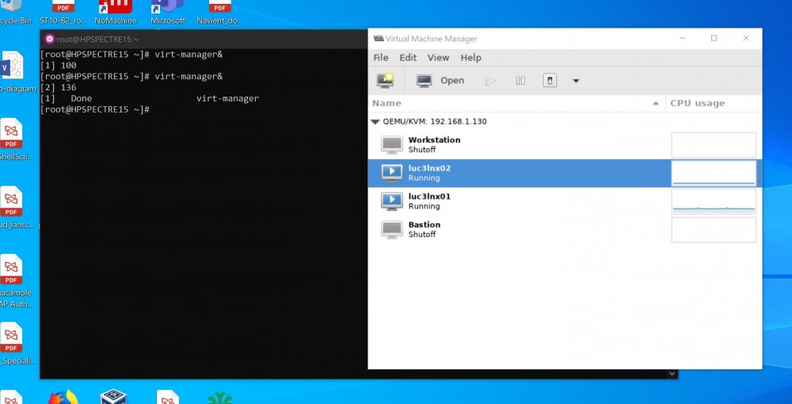This screenshot has height=404, width=792.
Task: Click the luc3lnx01 CPU usage graph
Action: 714,201
